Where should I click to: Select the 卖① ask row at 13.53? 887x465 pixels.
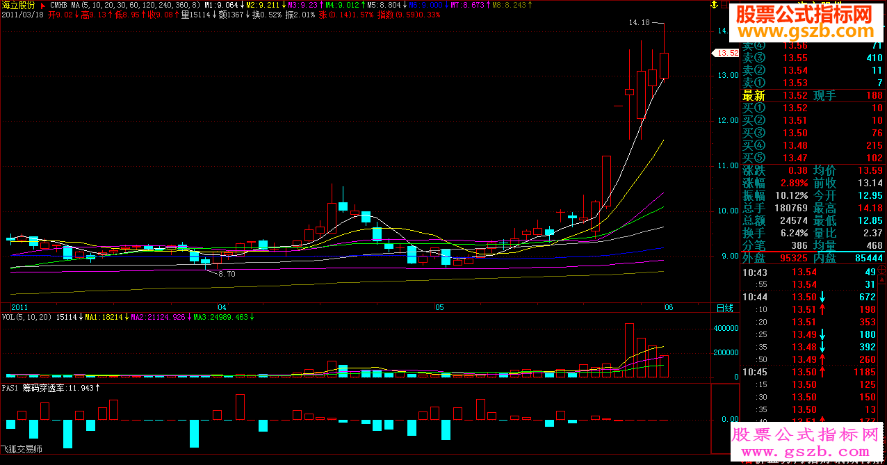point(813,83)
